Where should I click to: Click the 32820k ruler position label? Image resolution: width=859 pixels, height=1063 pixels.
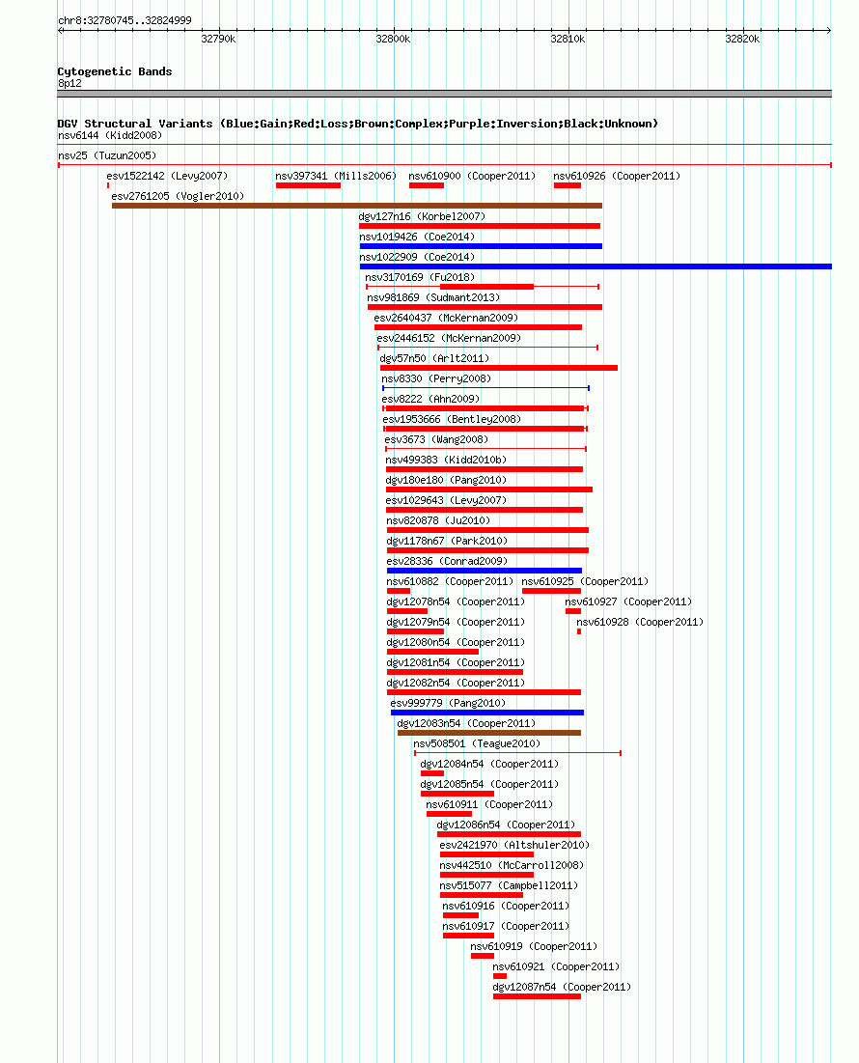[742, 40]
